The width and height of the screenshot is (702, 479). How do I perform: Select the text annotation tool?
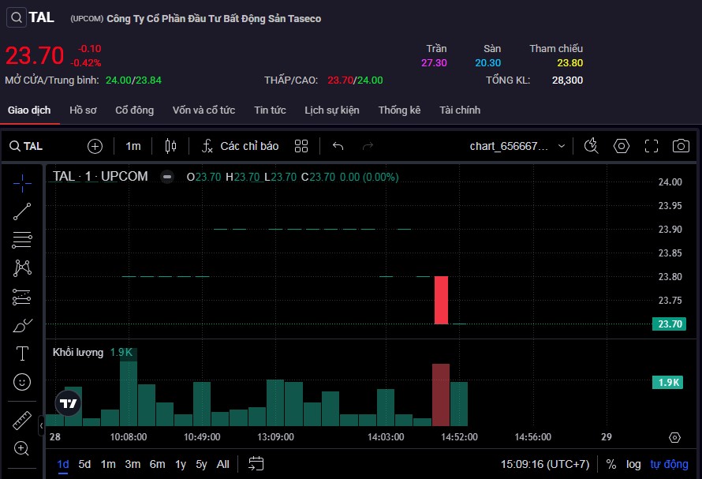[x=22, y=354]
